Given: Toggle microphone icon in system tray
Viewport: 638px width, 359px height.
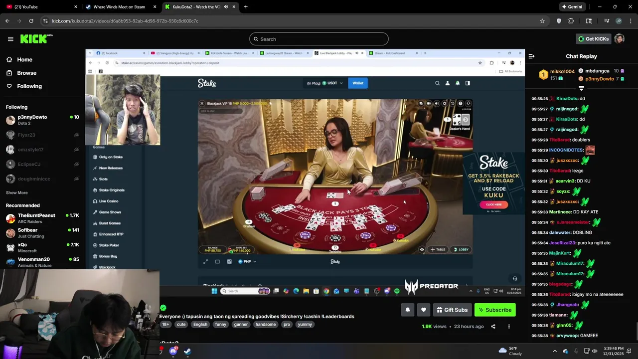Looking at the screenshot, I should coord(576,351).
